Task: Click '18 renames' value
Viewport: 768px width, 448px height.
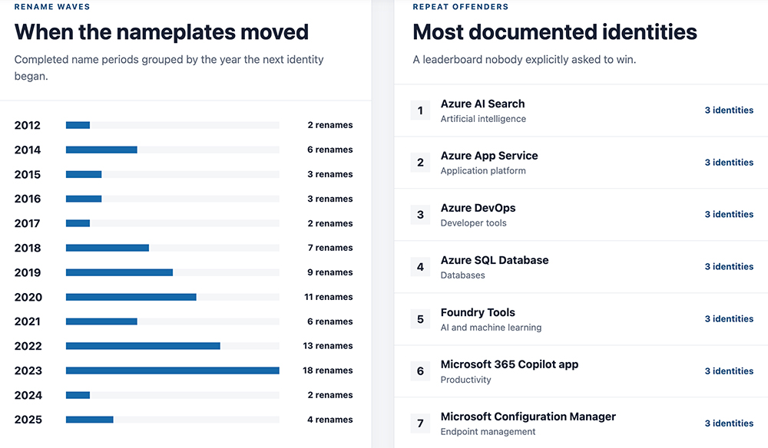Action: point(328,371)
